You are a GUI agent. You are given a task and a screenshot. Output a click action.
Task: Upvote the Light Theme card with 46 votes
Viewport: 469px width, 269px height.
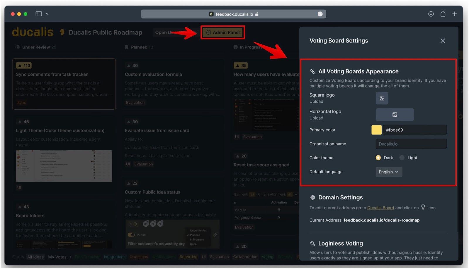23,122
